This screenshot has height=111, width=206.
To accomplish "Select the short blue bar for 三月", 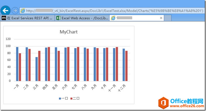I will pyautogui.click(x=37, y=69).
